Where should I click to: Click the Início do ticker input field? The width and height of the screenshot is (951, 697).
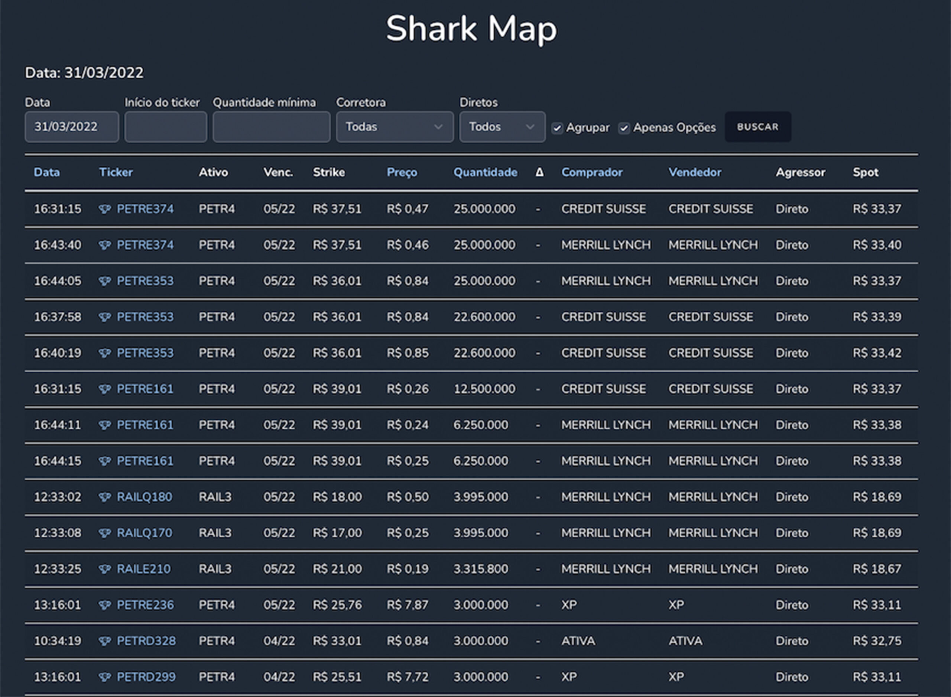165,127
